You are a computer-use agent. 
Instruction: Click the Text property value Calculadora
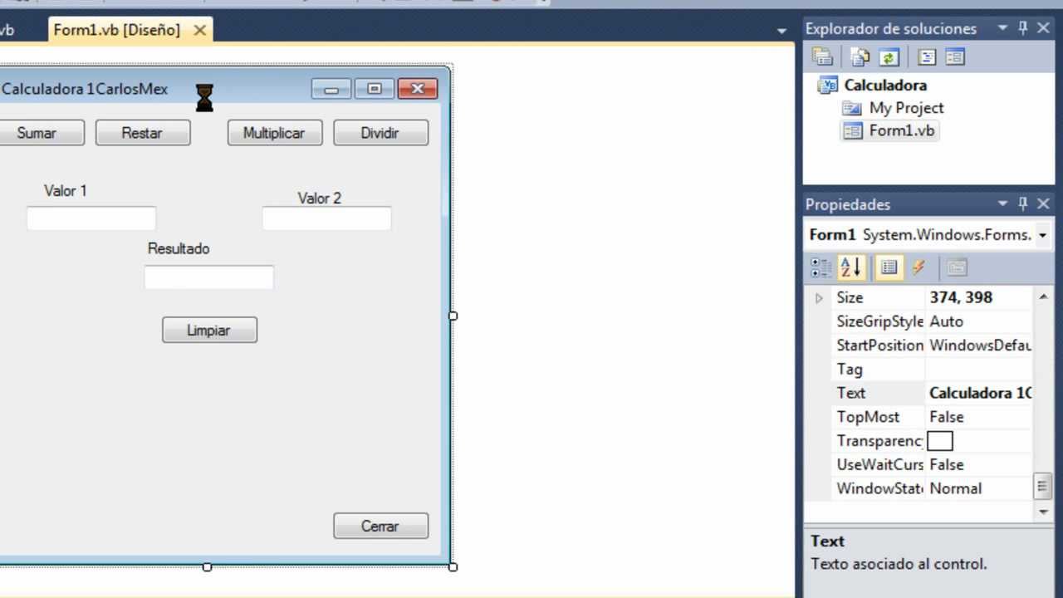(980, 393)
